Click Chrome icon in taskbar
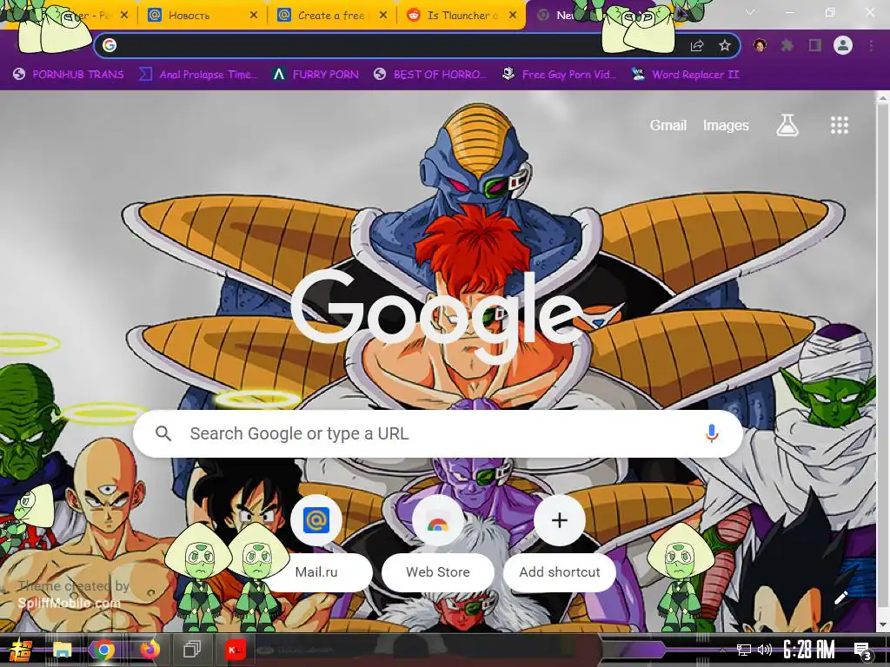This screenshot has width=890, height=667. tap(104, 650)
